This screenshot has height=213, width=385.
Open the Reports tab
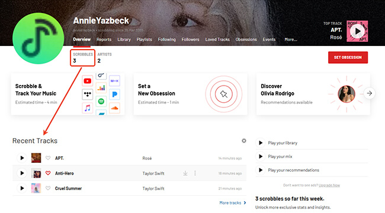click(x=104, y=40)
